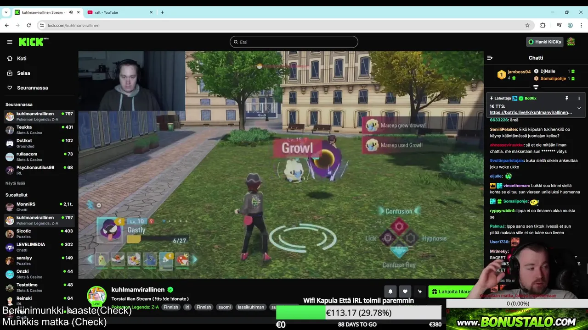Click the Lahjoita tilaus gift button
This screenshot has height=330, width=588.
(452, 291)
